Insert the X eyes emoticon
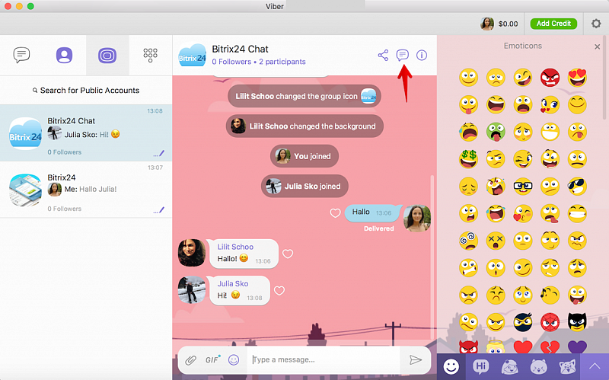This screenshot has width=609, height=380. click(x=496, y=241)
